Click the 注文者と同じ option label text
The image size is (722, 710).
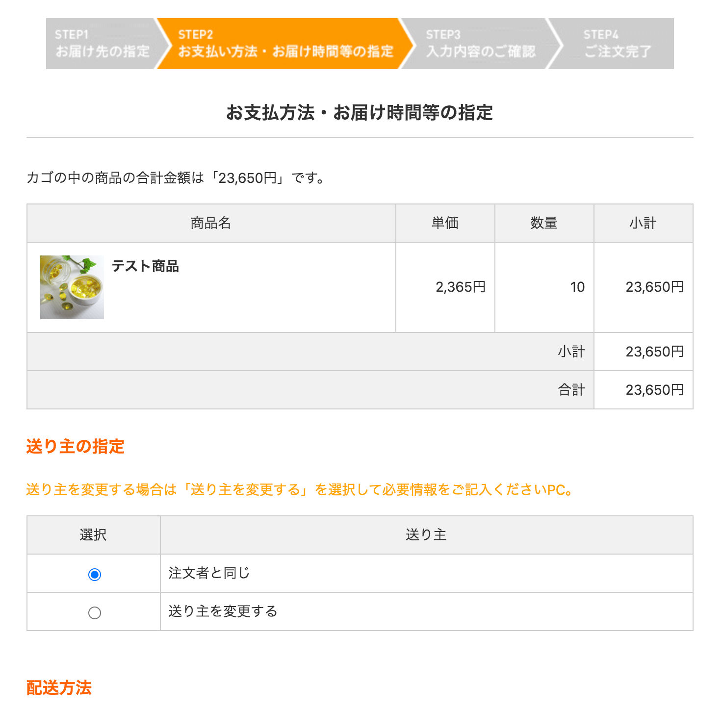pos(209,573)
